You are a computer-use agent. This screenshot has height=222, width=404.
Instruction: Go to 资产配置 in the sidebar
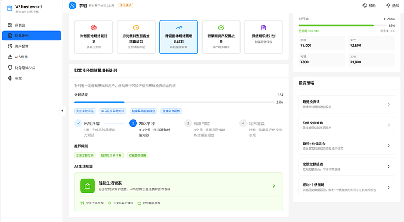coord(32,46)
